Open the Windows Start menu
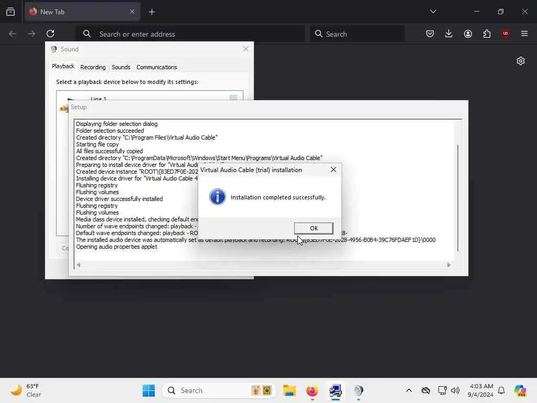 click(148, 390)
